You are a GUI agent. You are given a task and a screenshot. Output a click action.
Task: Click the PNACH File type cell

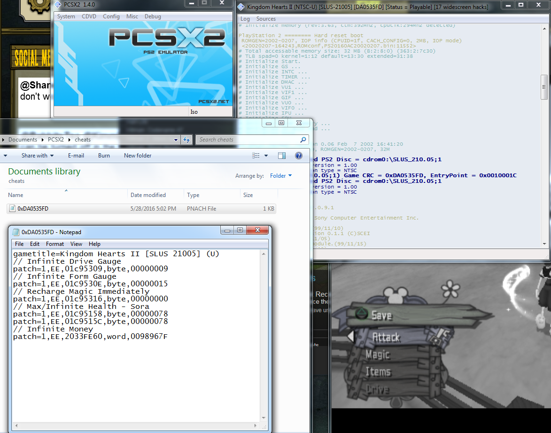202,209
